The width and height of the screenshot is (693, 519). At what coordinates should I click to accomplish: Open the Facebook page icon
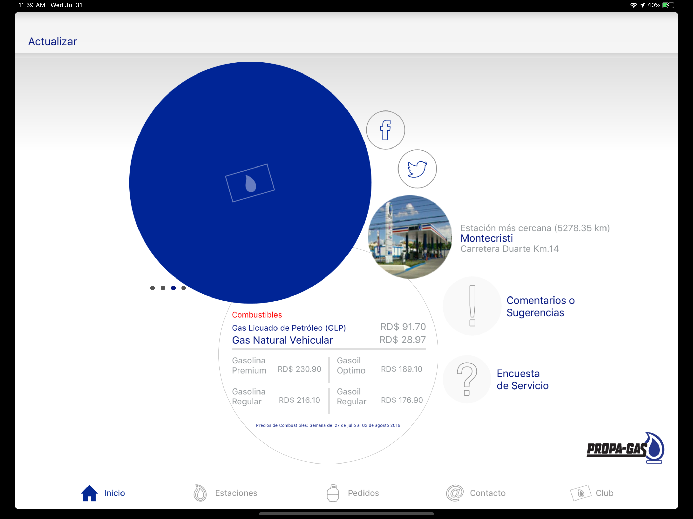385,130
